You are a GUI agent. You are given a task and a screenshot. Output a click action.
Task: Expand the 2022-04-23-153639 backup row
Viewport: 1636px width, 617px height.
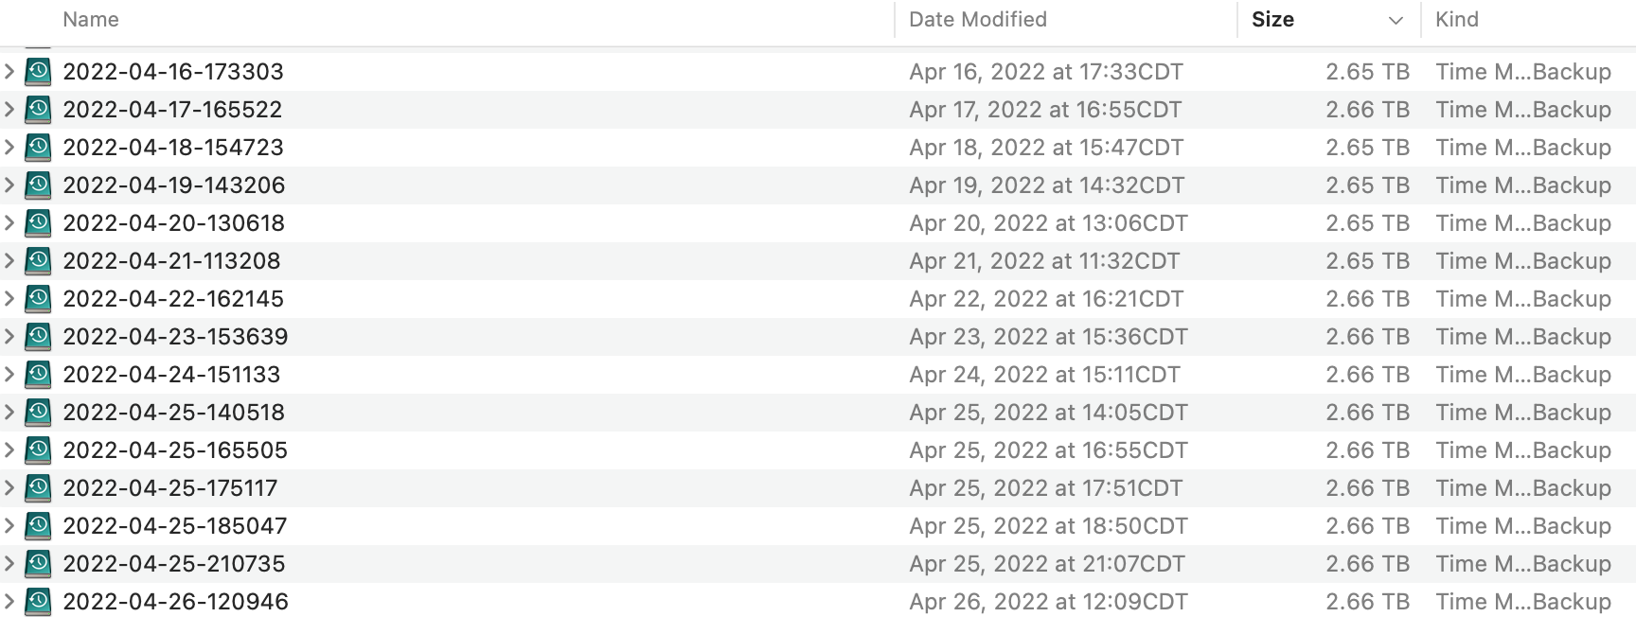[x=9, y=337]
